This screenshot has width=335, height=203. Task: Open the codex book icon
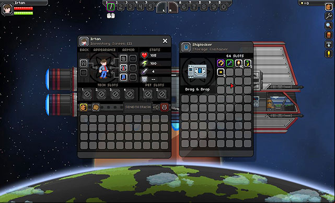pos(329,35)
